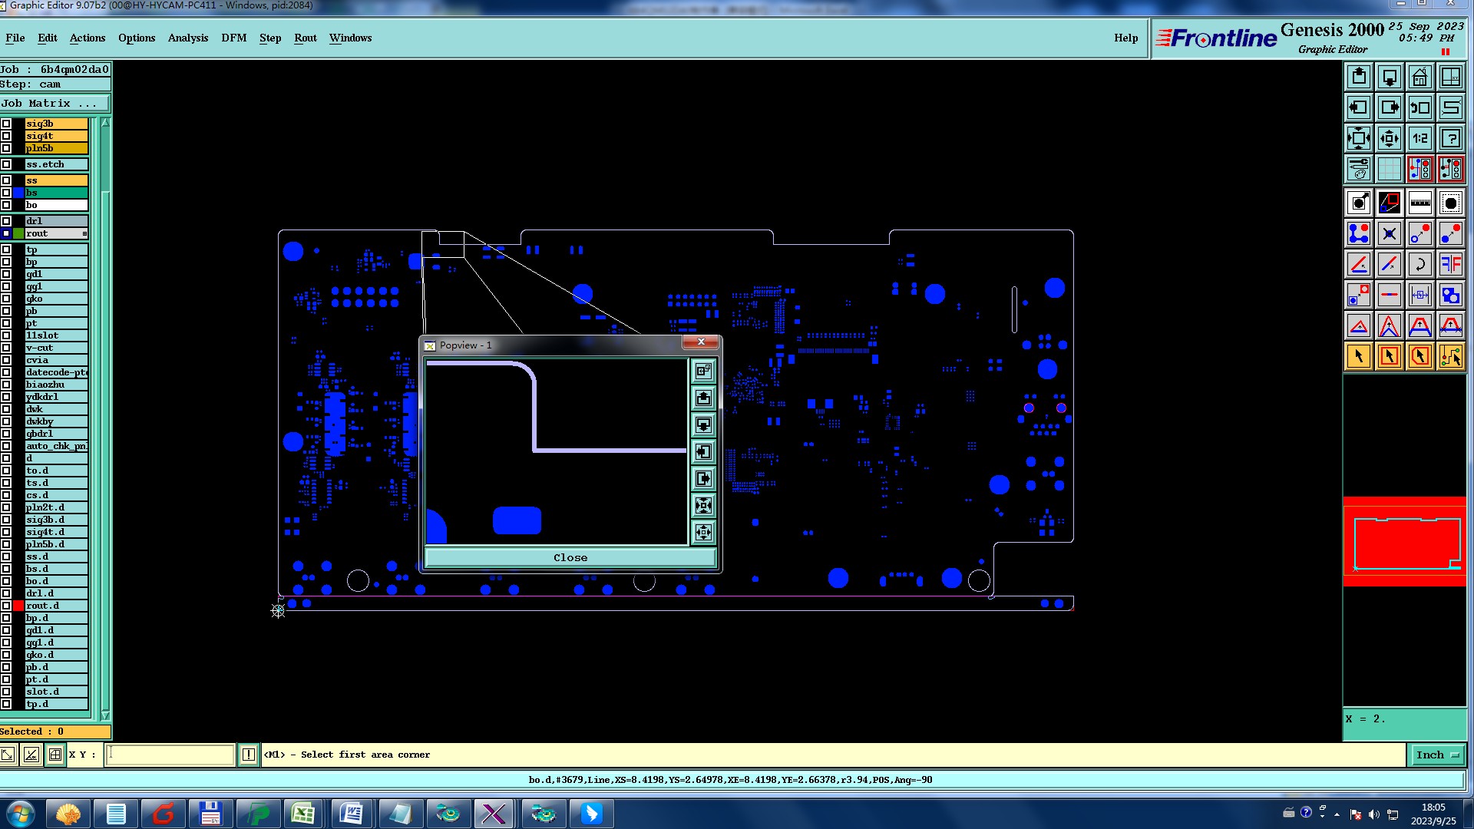Open the Analysis menu
1474x829 pixels.
(x=187, y=38)
